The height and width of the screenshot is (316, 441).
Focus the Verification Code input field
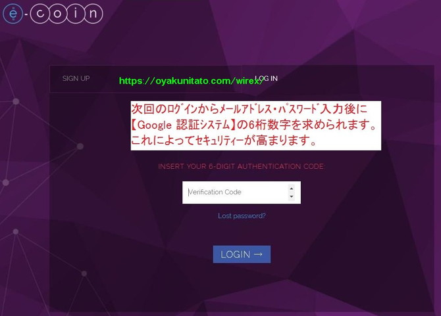[242, 192]
